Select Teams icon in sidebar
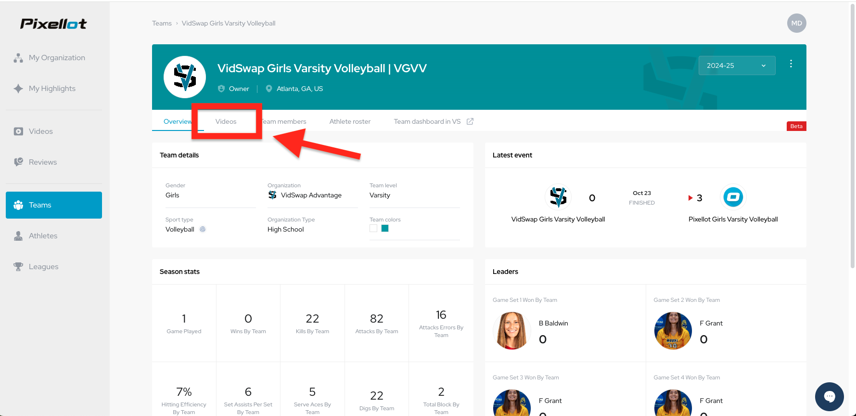856x416 pixels. point(18,205)
